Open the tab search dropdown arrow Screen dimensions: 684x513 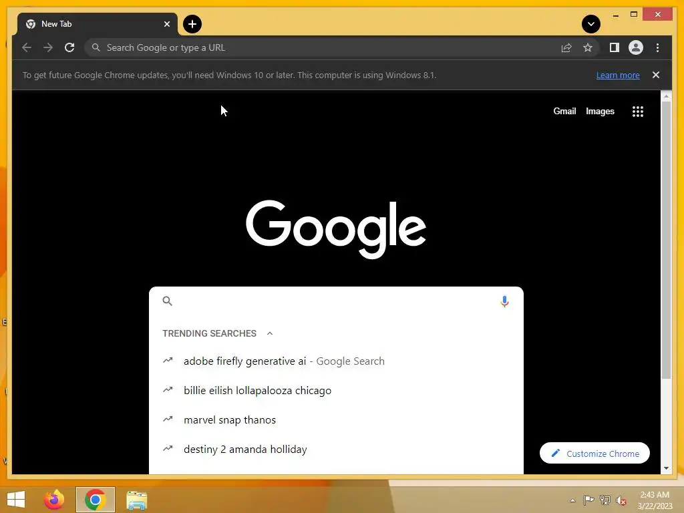pos(591,24)
